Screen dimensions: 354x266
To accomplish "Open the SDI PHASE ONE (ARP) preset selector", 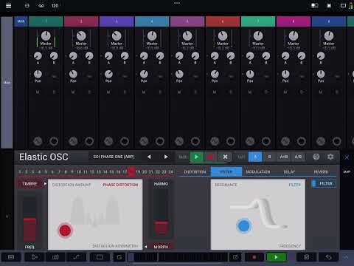I will 114,157.
